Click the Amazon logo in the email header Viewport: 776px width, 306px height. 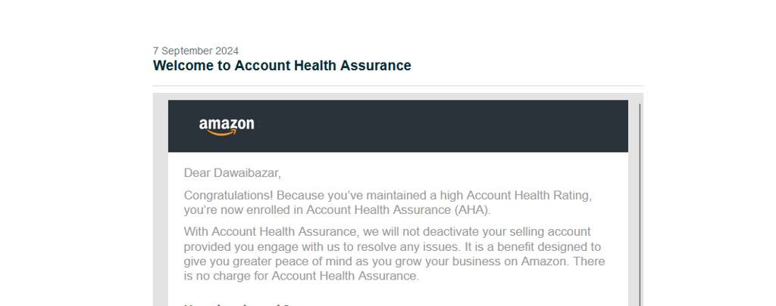(x=227, y=126)
